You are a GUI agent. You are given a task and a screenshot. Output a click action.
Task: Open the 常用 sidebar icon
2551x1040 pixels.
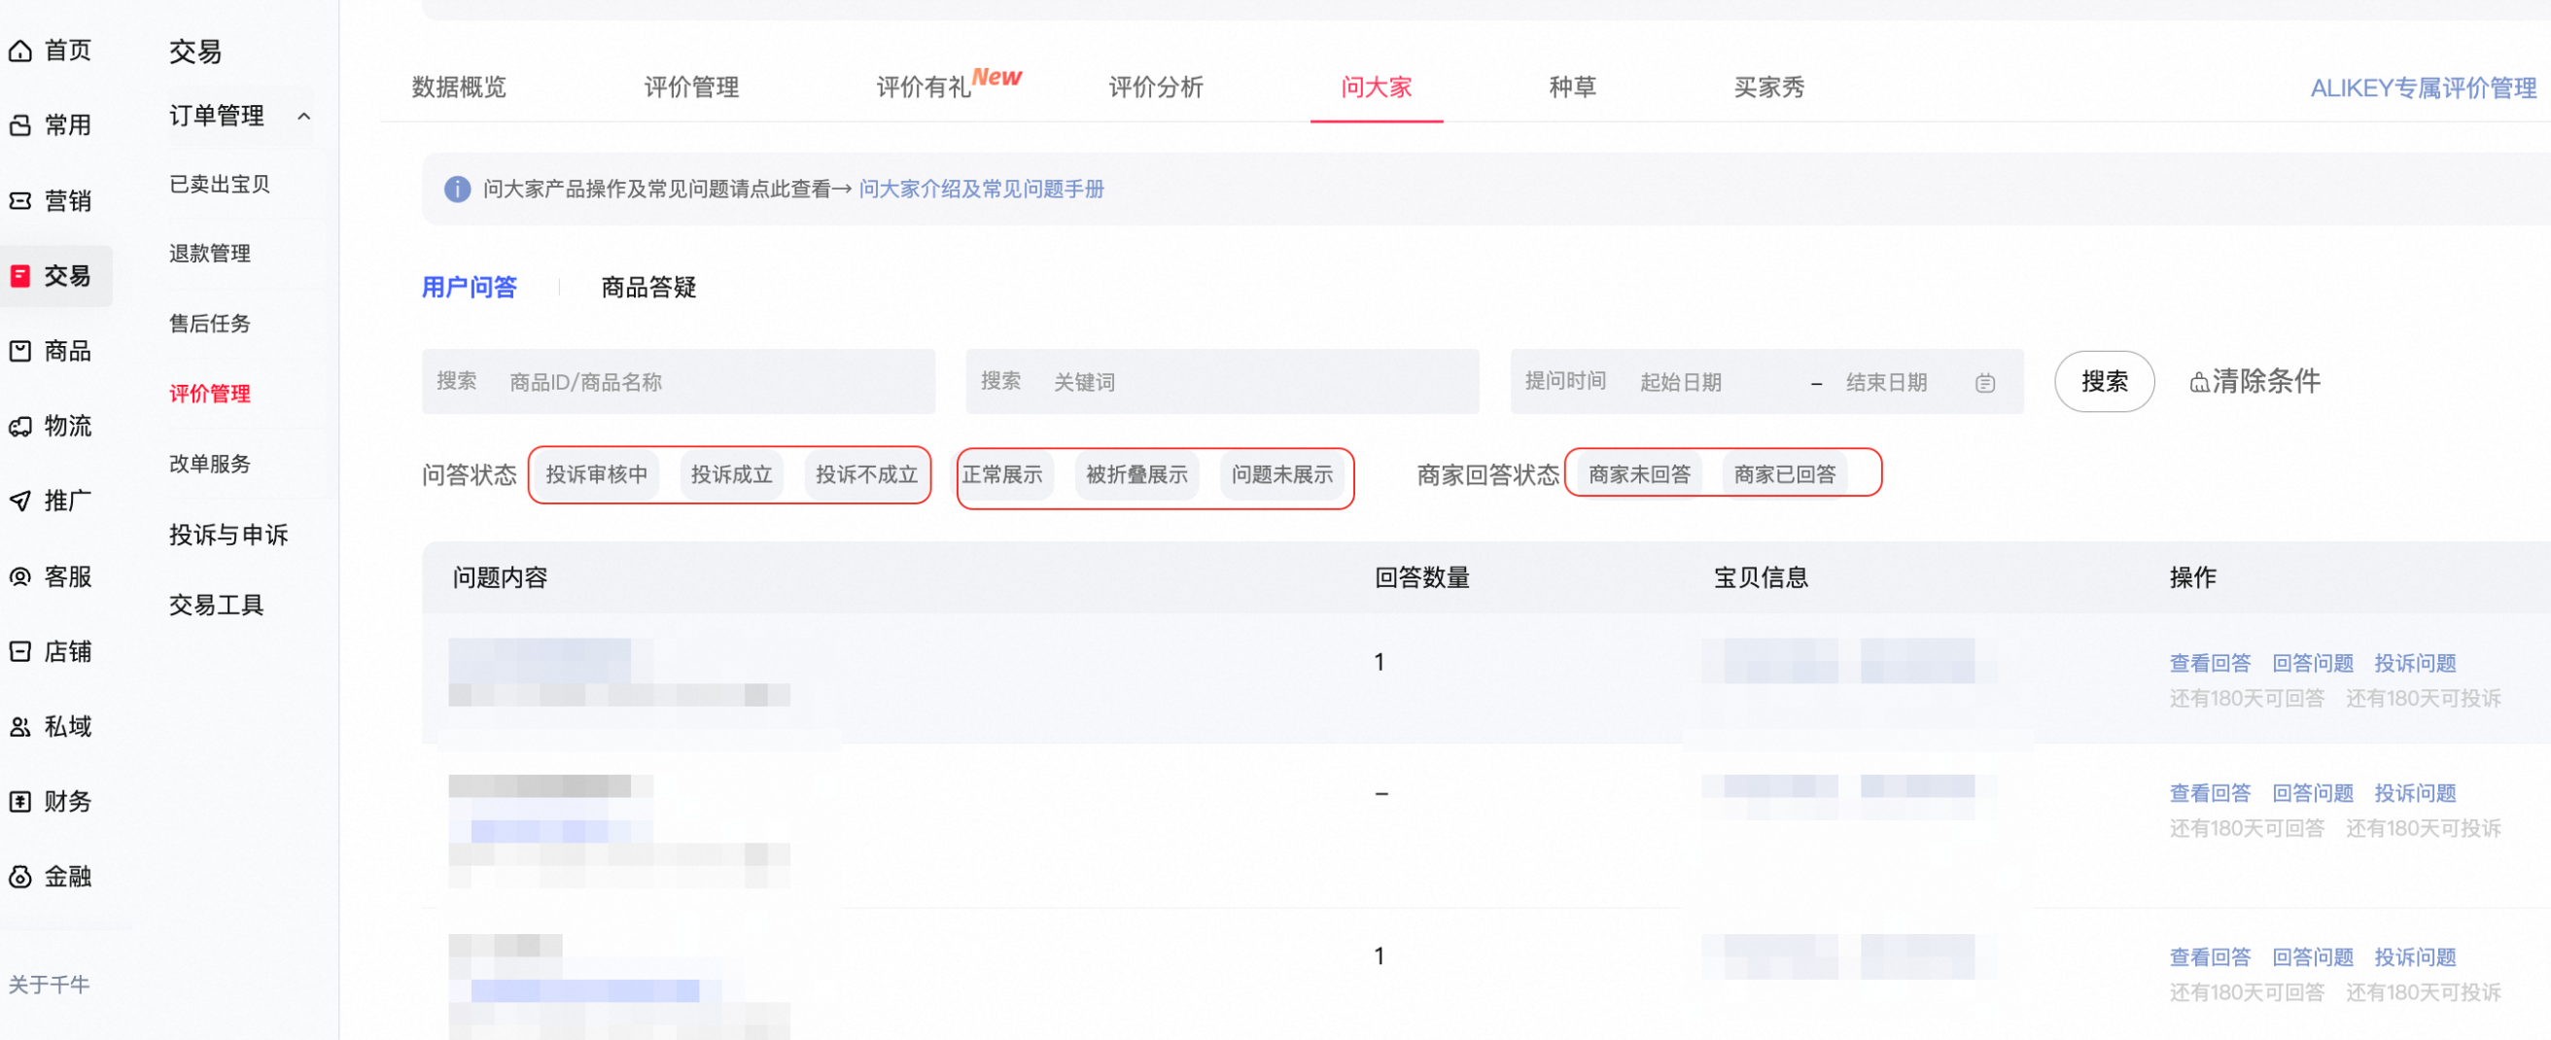tap(19, 124)
